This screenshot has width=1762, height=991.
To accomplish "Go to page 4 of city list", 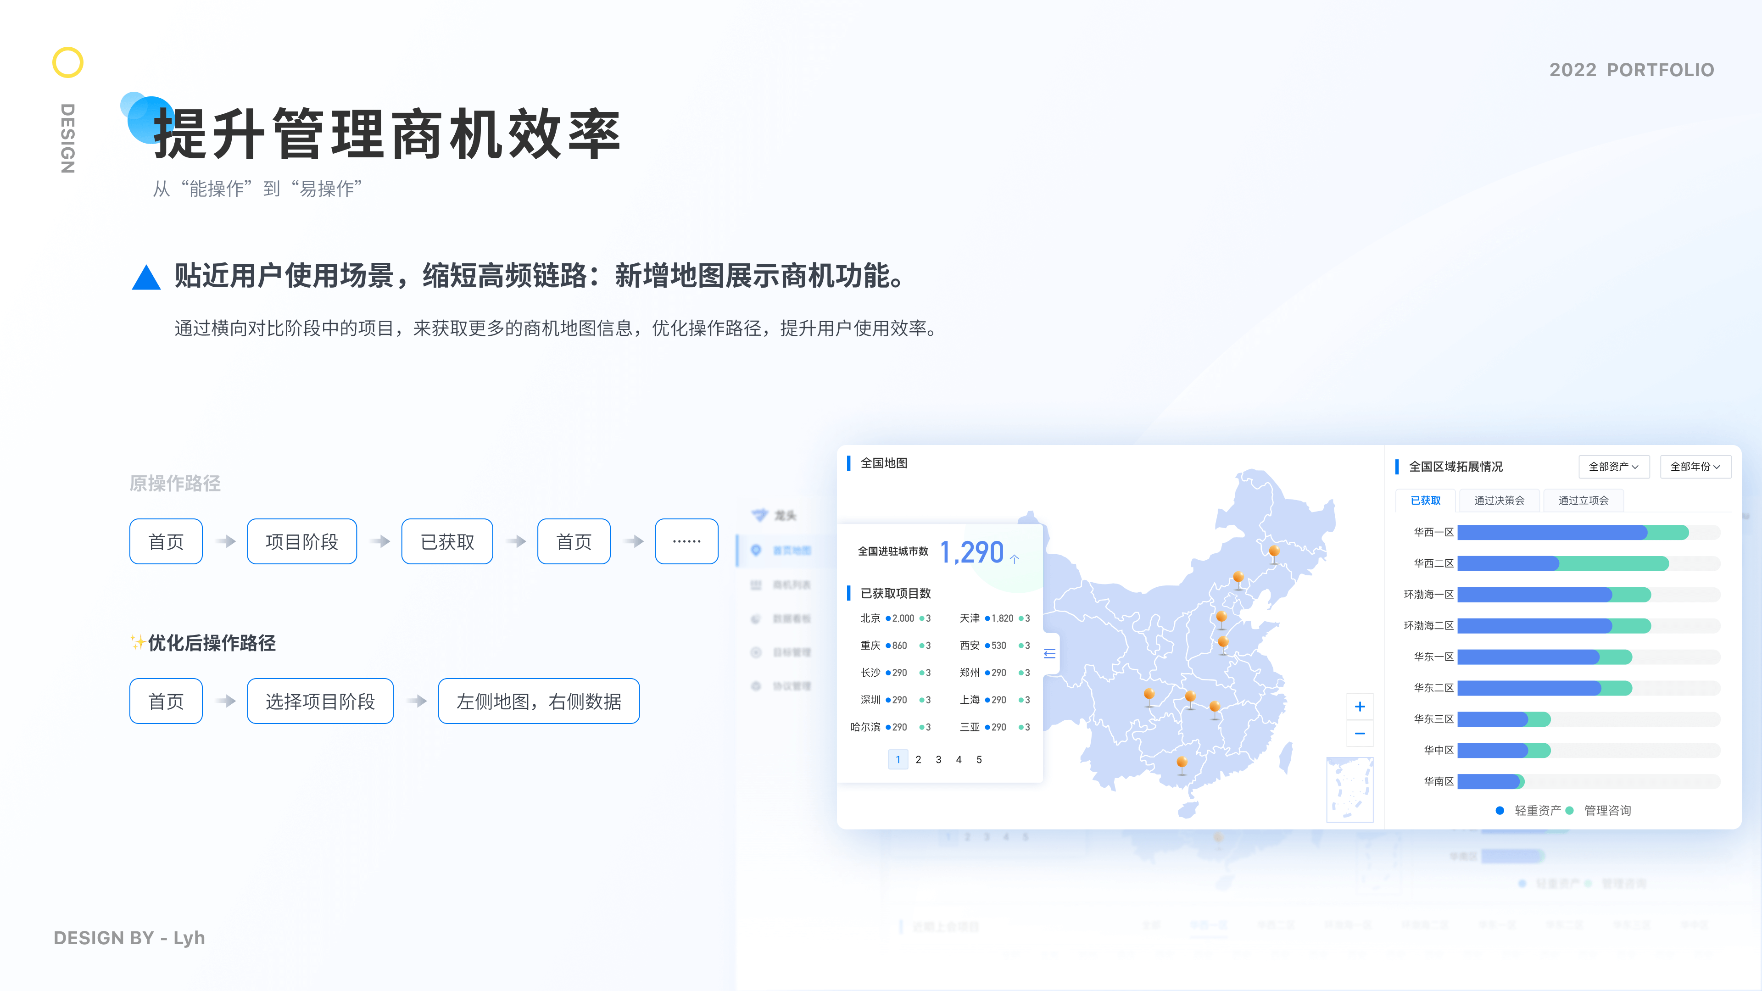I will (959, 759).
